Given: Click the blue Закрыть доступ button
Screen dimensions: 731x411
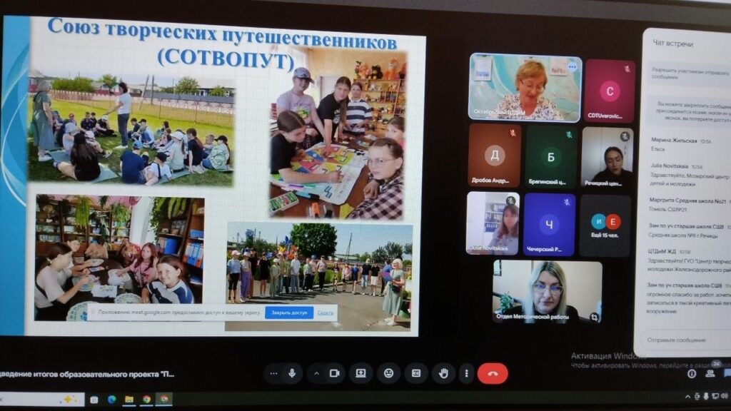Looking at the screenshot, I should [289, 313].
